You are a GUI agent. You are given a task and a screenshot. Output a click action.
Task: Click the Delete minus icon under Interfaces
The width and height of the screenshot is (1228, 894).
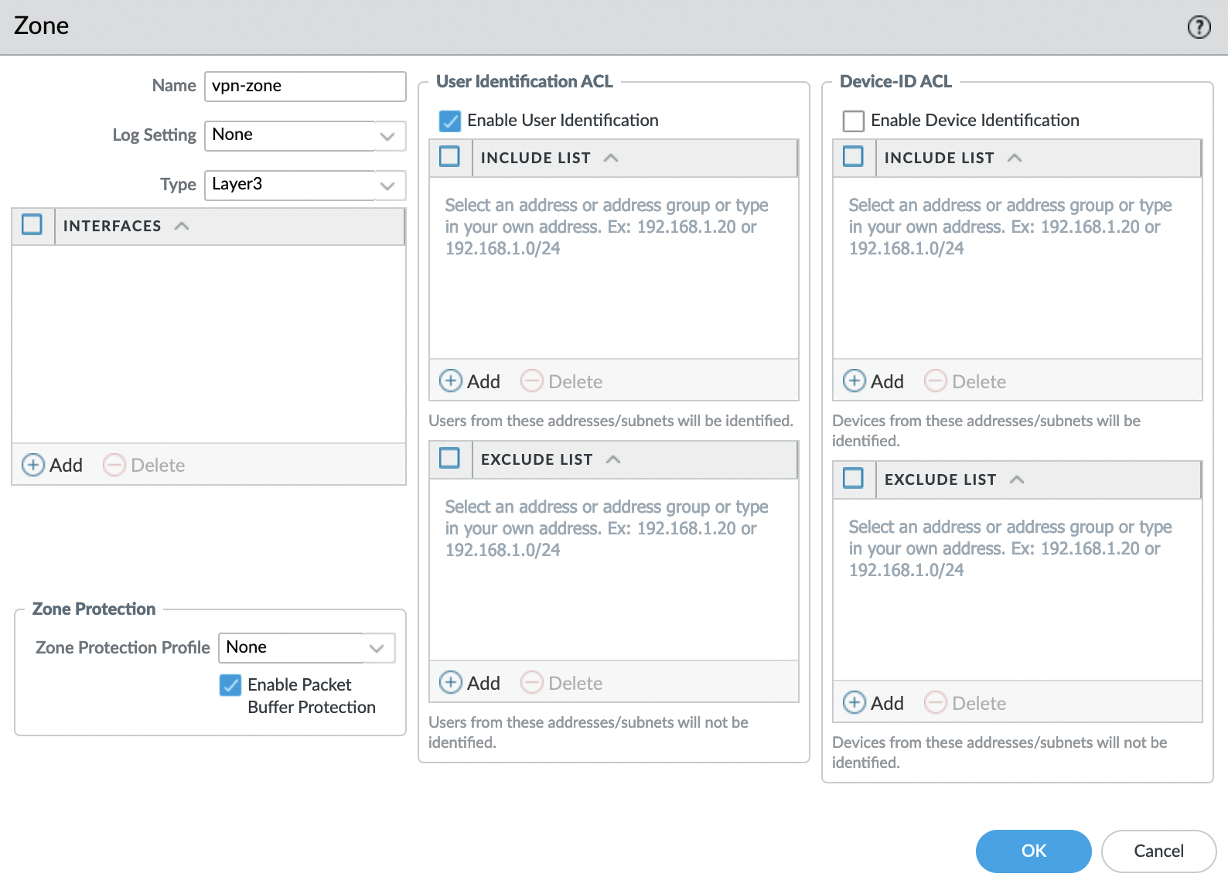coord(114,465)
